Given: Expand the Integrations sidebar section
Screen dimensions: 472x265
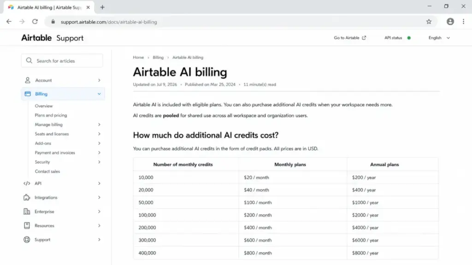Looking at the screenshot, I should 99,197.
